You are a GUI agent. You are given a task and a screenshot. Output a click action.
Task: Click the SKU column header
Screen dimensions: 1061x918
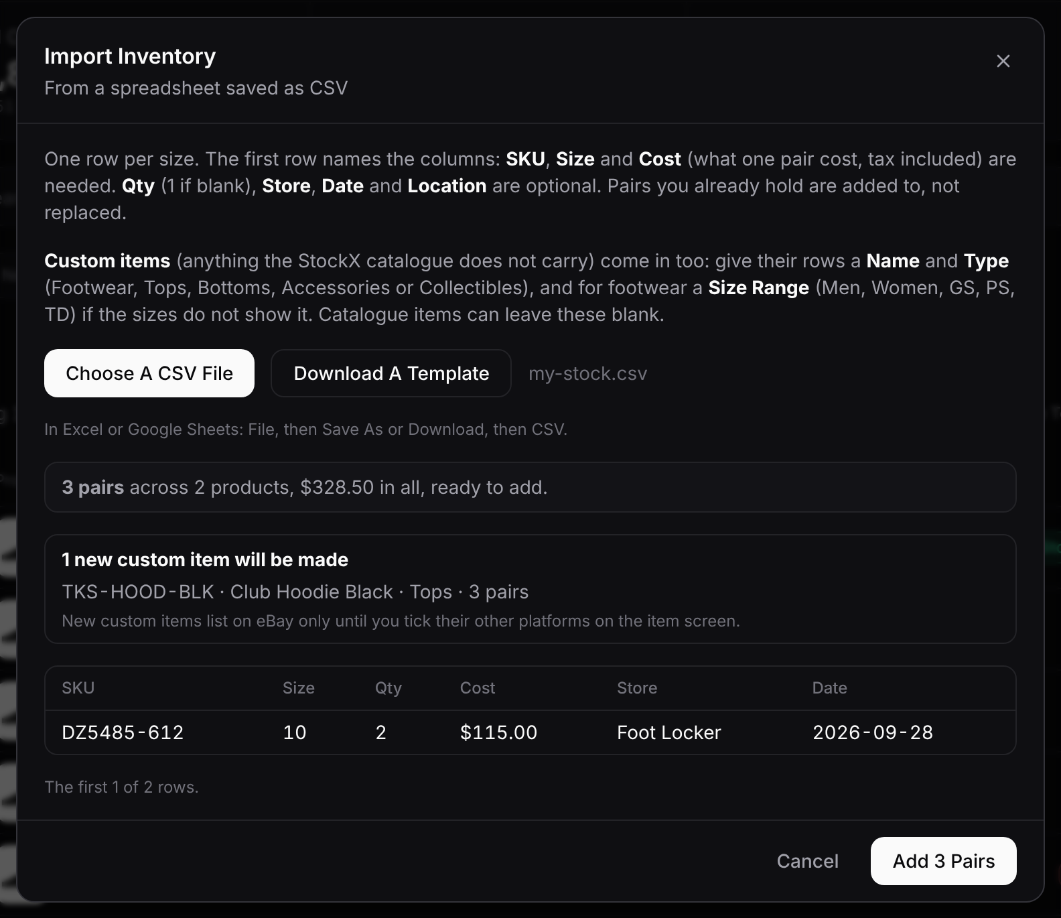click(78, 688)
